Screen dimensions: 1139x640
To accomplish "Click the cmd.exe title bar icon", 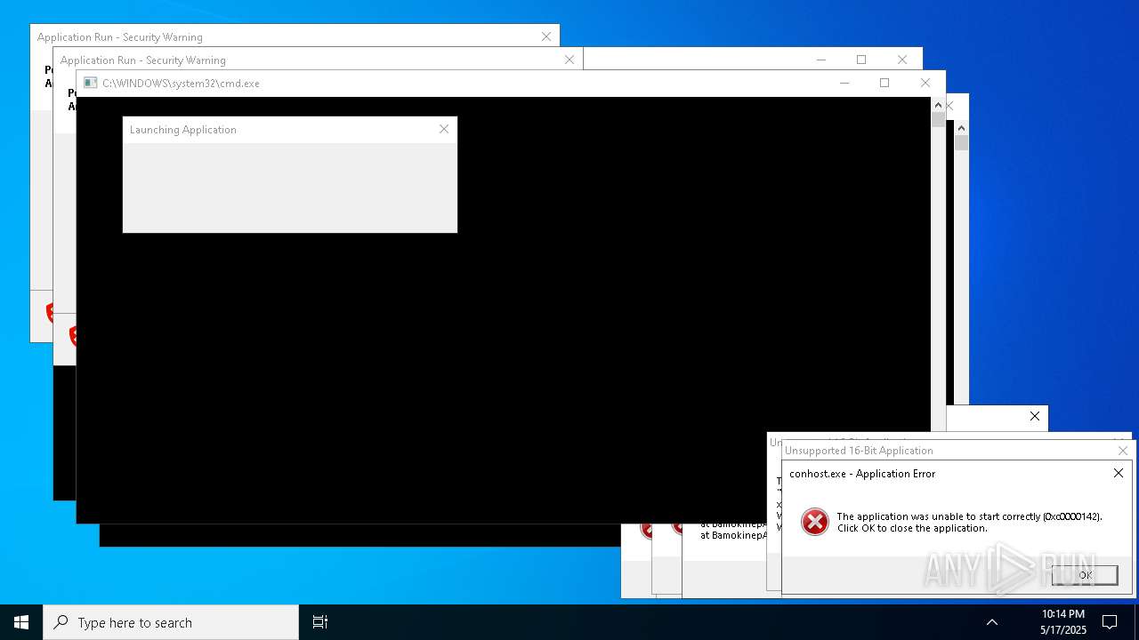I will click(90, 83).
